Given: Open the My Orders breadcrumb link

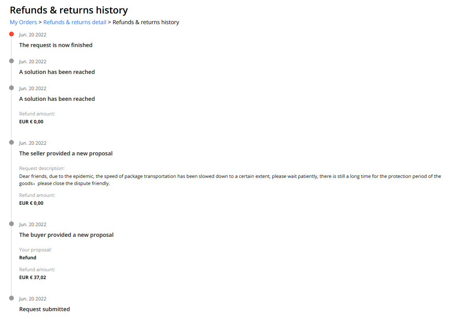Looking at the screenshot, I should click(x=23, y=22).
